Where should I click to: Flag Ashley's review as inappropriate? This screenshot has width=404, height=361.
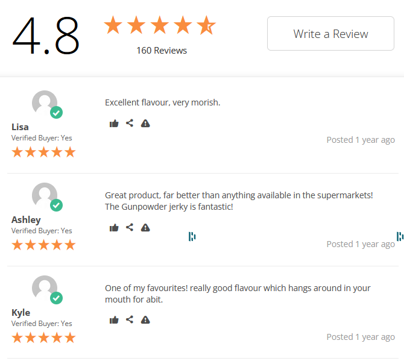(x=145, y=228)
